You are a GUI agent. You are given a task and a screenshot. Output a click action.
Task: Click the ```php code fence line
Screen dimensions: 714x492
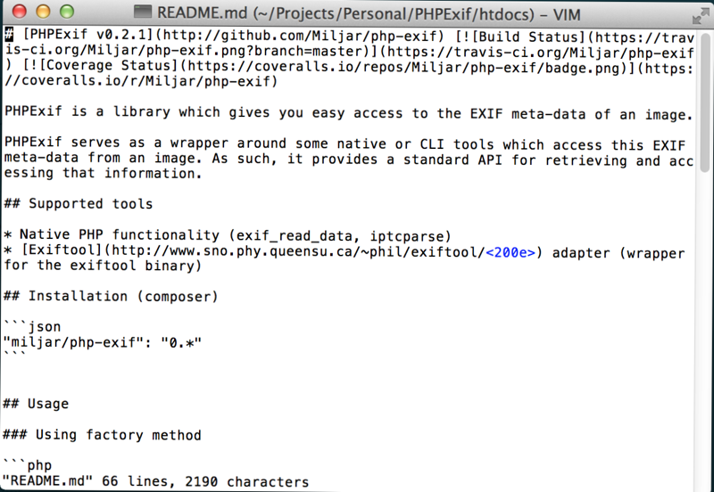tap(28, 464)
